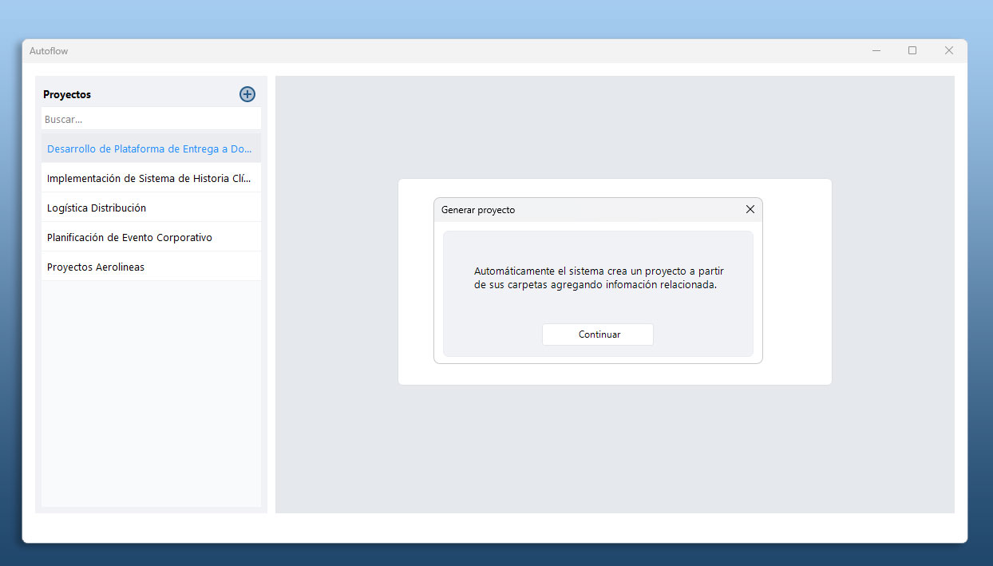
Task: Maximize the Autoflow window
Action: (912, 50)
